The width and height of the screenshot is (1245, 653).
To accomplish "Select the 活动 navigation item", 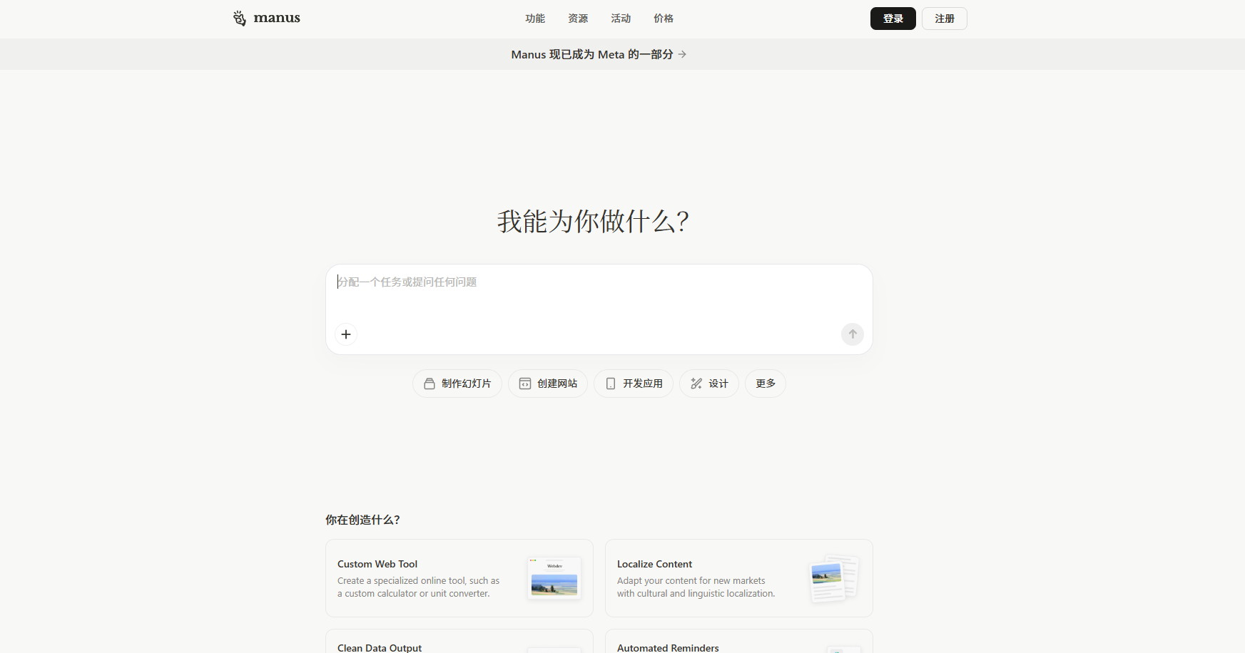I will [621, 19].
